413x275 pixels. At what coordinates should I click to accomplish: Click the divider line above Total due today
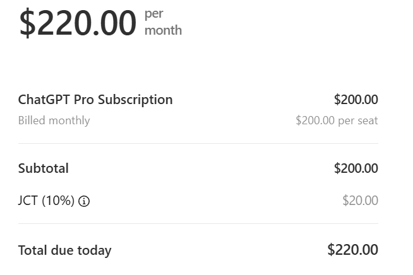198,224
